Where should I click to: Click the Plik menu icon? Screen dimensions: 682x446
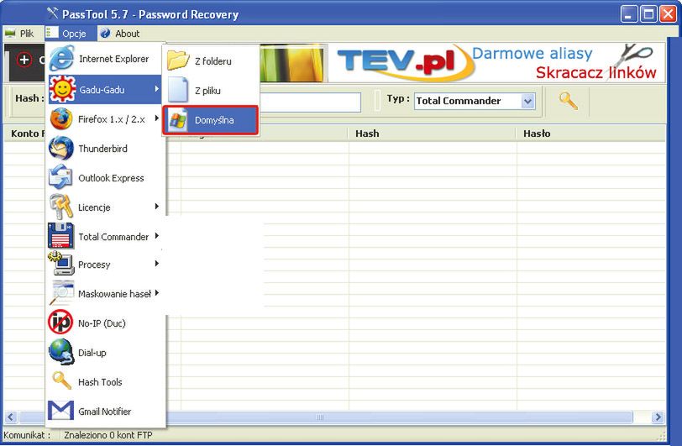tap(10, 34)
